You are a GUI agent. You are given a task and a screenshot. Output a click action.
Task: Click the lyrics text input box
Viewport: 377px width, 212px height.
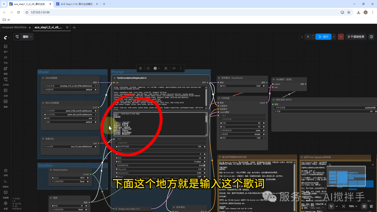[x=160, y=124]
